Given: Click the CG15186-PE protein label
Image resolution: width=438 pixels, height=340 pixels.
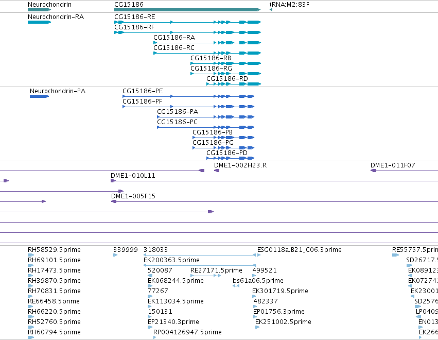Looking at the screenshot, I should [143, 91].
